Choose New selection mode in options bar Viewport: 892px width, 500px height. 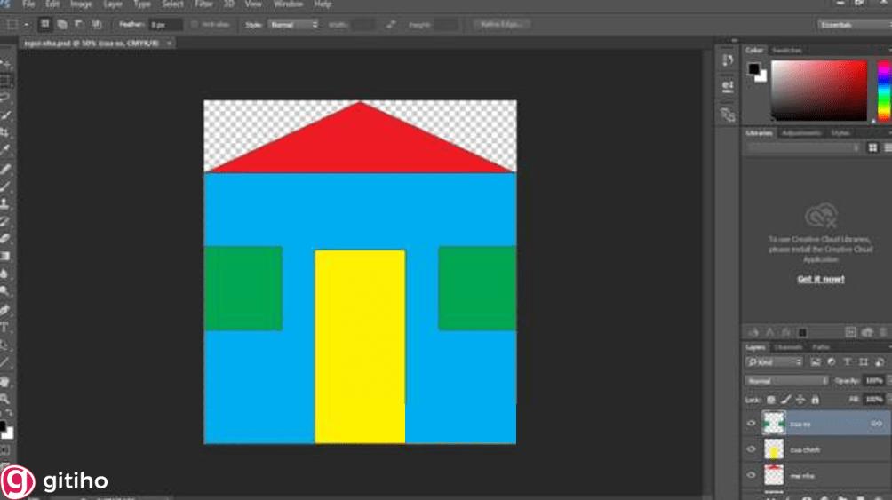click(45, 24)
